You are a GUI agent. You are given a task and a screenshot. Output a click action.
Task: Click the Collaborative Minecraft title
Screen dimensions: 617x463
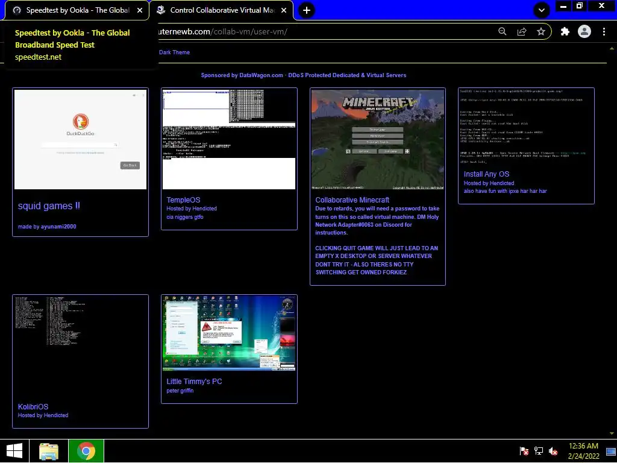click(x=352, y=200)
